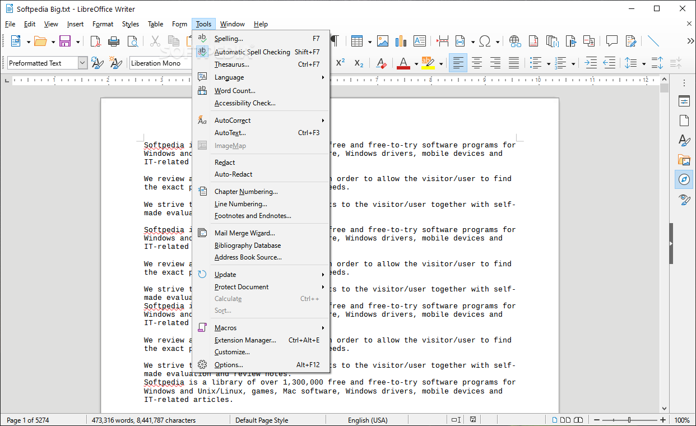Open the sidebar Styles panel

pyautogui.click(x=684, y=140)
